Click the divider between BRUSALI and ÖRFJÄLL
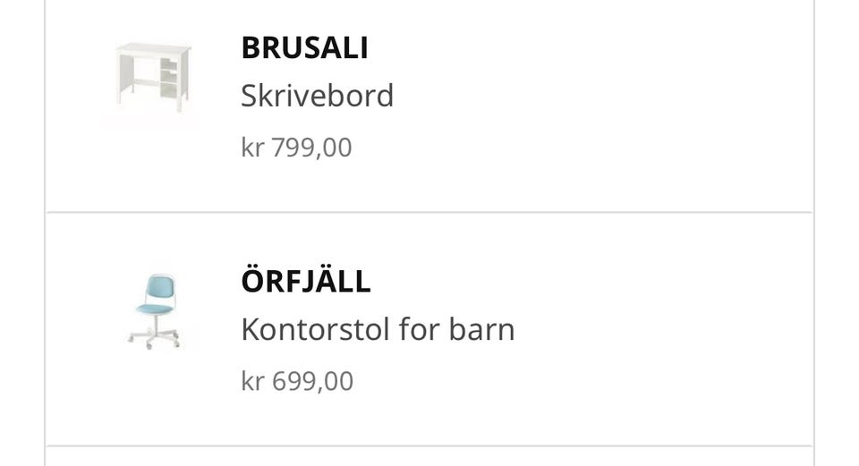The width and height of the screenshot is (859, 466). click(429, 212)
